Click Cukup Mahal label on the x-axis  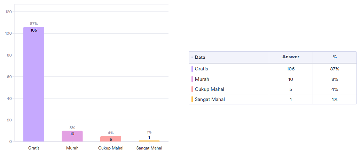(111, 148)
